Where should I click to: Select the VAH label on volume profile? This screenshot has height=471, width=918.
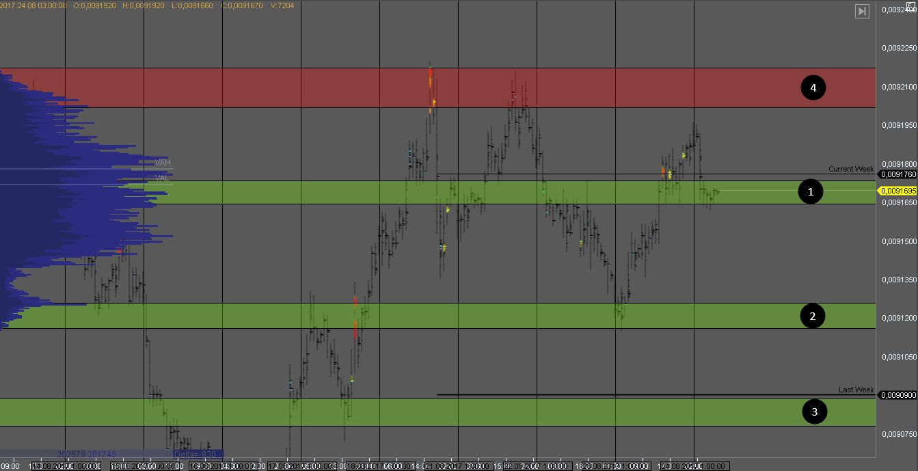coord(163,163)
